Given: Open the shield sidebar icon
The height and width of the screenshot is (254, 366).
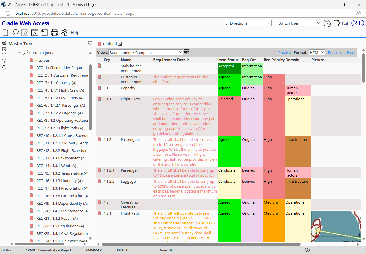Looking at the screenshot, I should pos(4,67).
